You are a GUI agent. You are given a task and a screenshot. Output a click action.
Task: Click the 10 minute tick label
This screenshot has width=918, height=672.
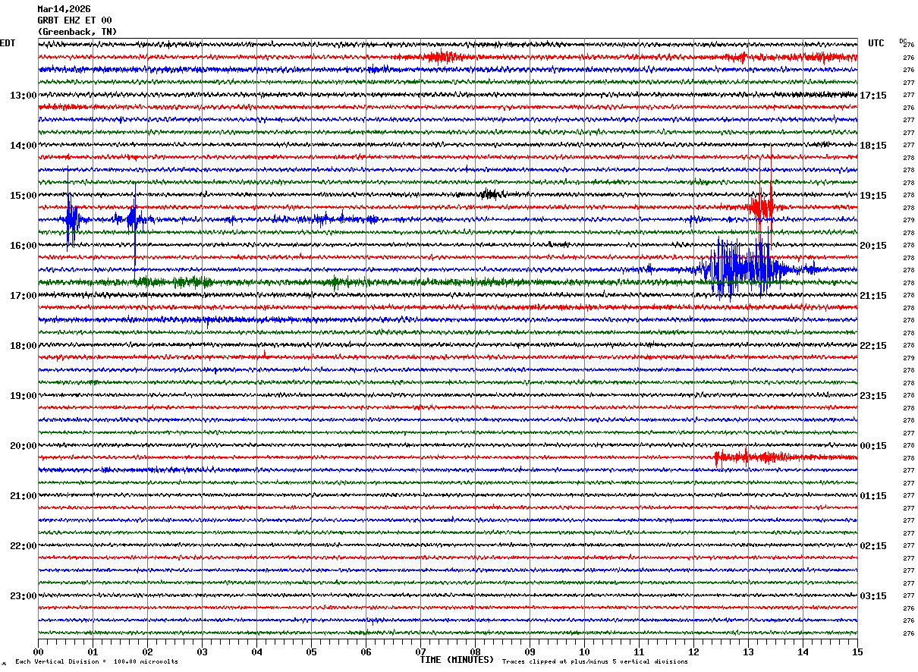click(x=584, y=652)
